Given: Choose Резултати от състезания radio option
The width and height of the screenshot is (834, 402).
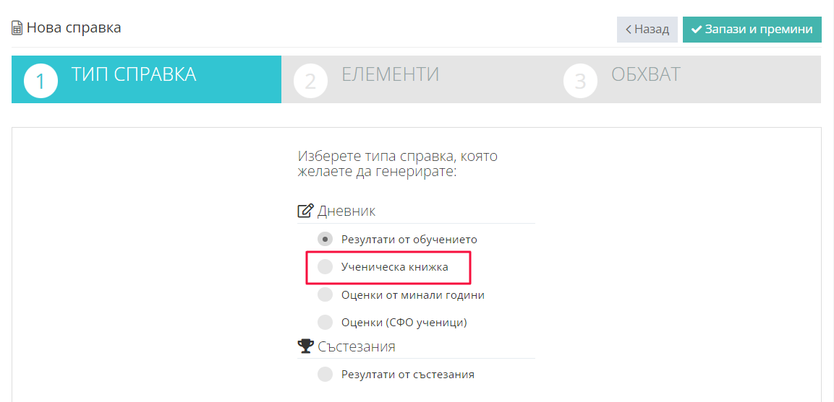Looking at the screenshot, I should coord(325,374).
